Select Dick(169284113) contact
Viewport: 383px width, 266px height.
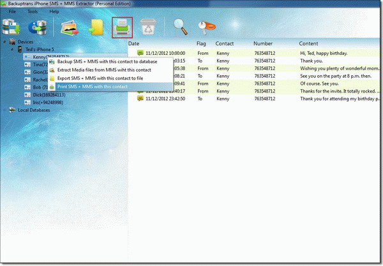pos(49,94)
